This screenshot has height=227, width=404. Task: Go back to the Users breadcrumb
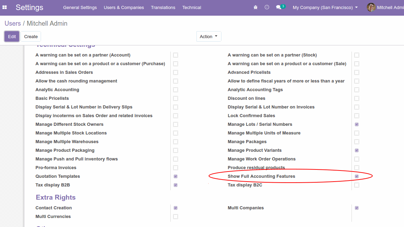pos(13,23)
